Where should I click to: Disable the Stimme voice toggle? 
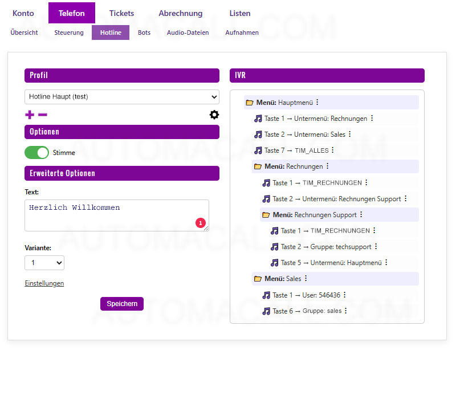[36, 153]
